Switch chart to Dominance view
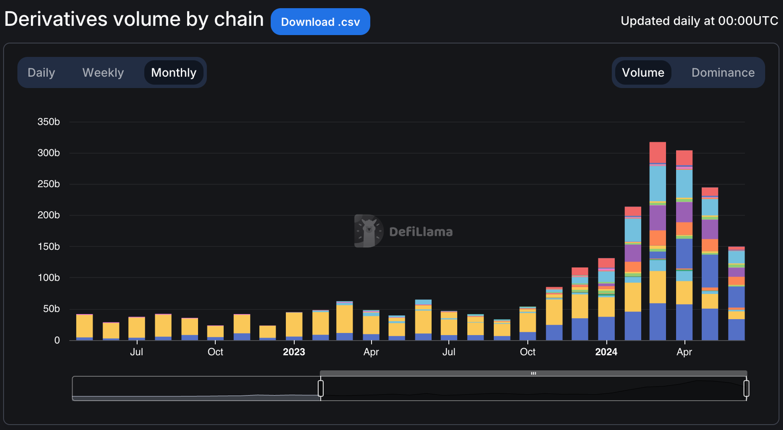The width and height of the screenshot is (783, 430). [722, 72]
